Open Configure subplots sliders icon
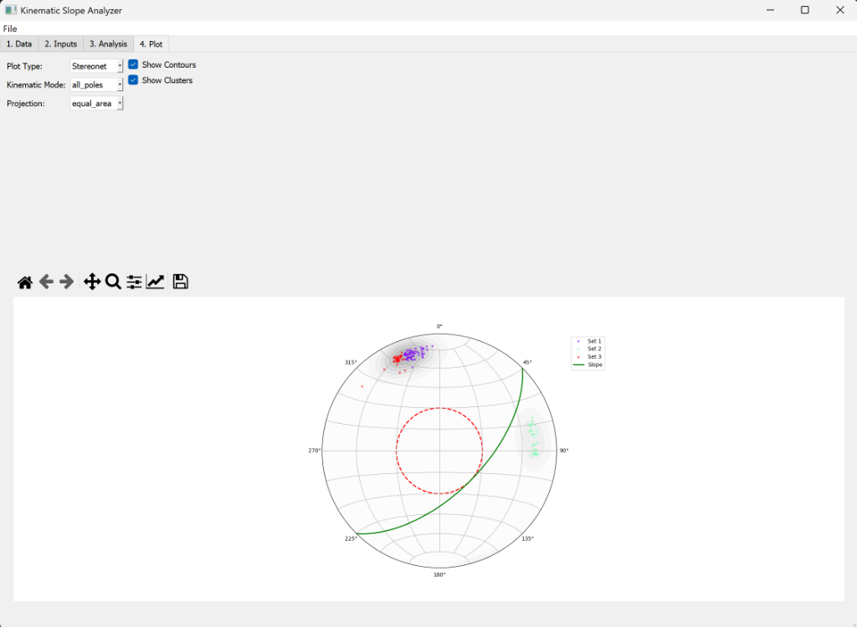 click(134, 282)
